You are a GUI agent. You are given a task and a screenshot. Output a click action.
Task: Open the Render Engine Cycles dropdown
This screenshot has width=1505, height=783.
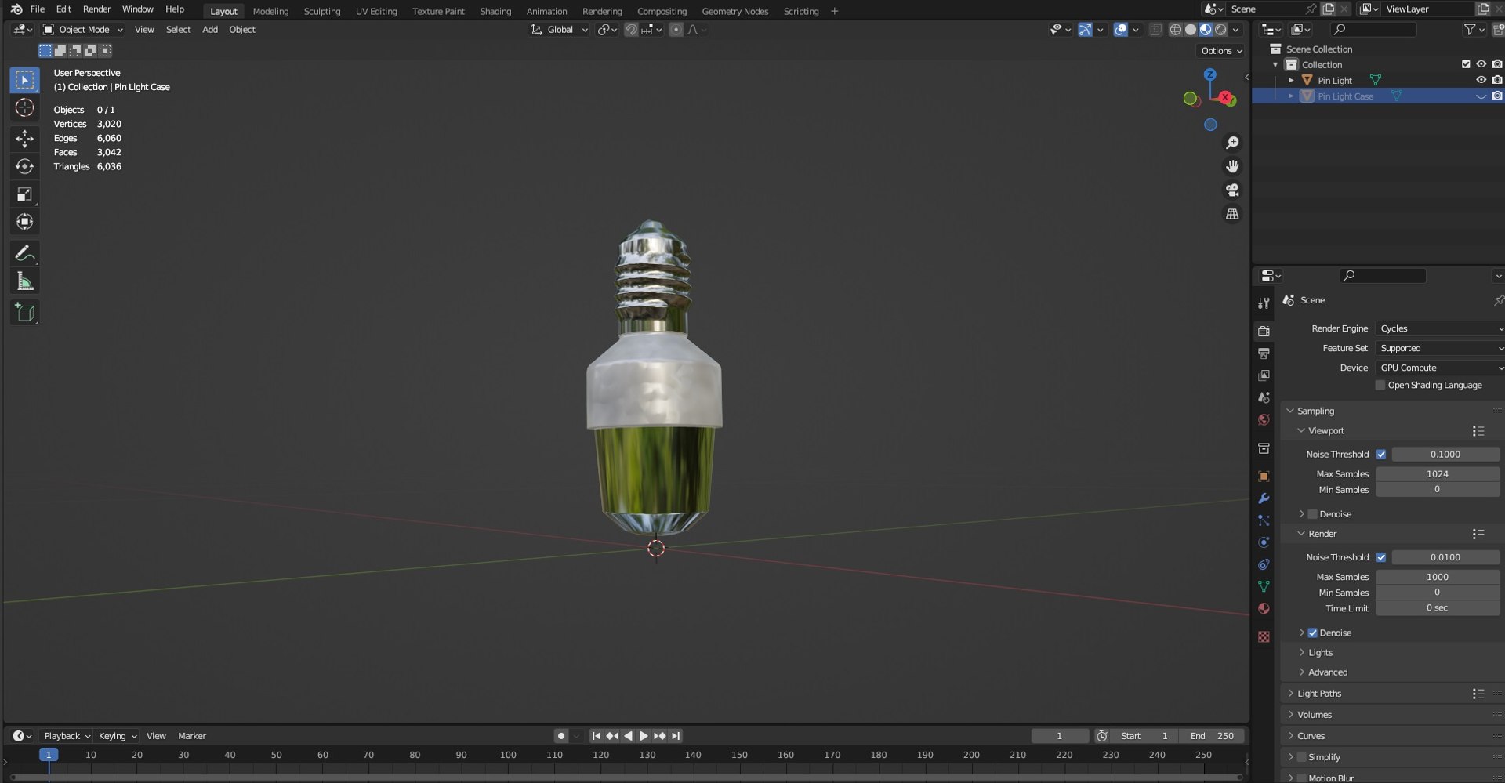coord(1440,328)
